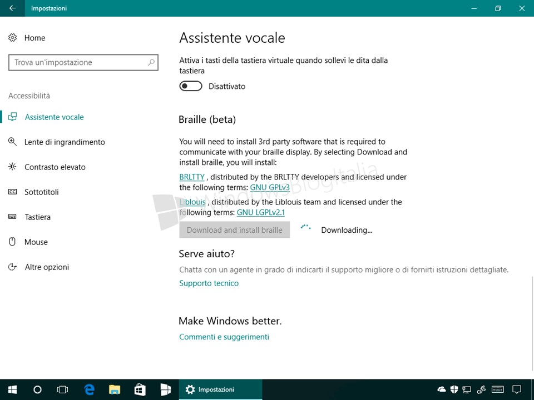This screenshot has height=400, width=534.
Task: Select the Altre opzioni icon
Action: (x=12, y=267)
